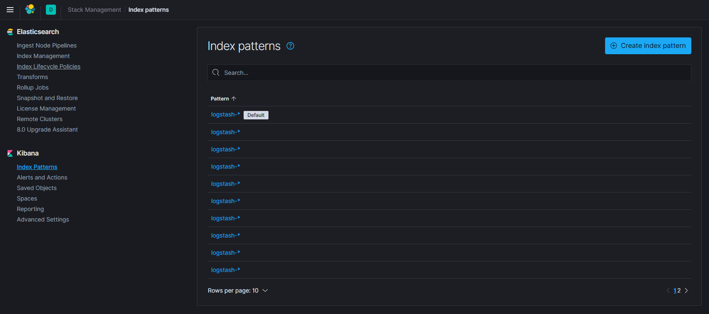Open the Rows per page dropdown

click(x=238, y=290)
